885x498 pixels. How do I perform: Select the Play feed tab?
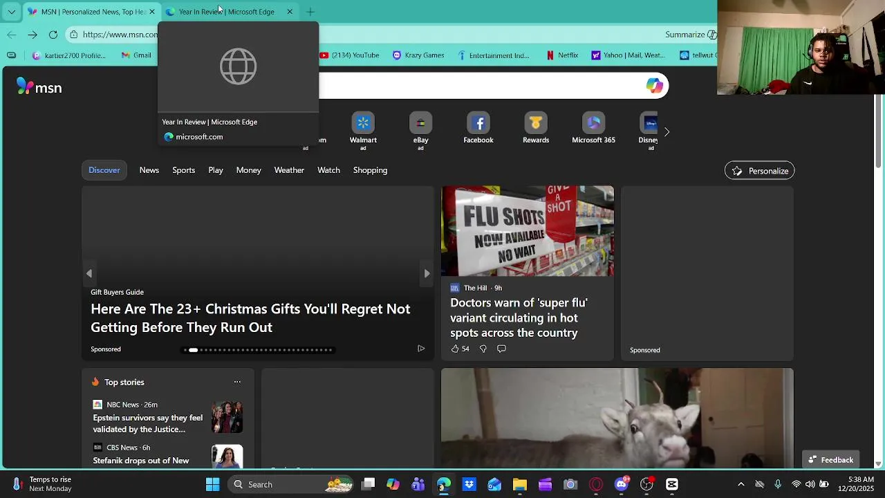point(216,170)
